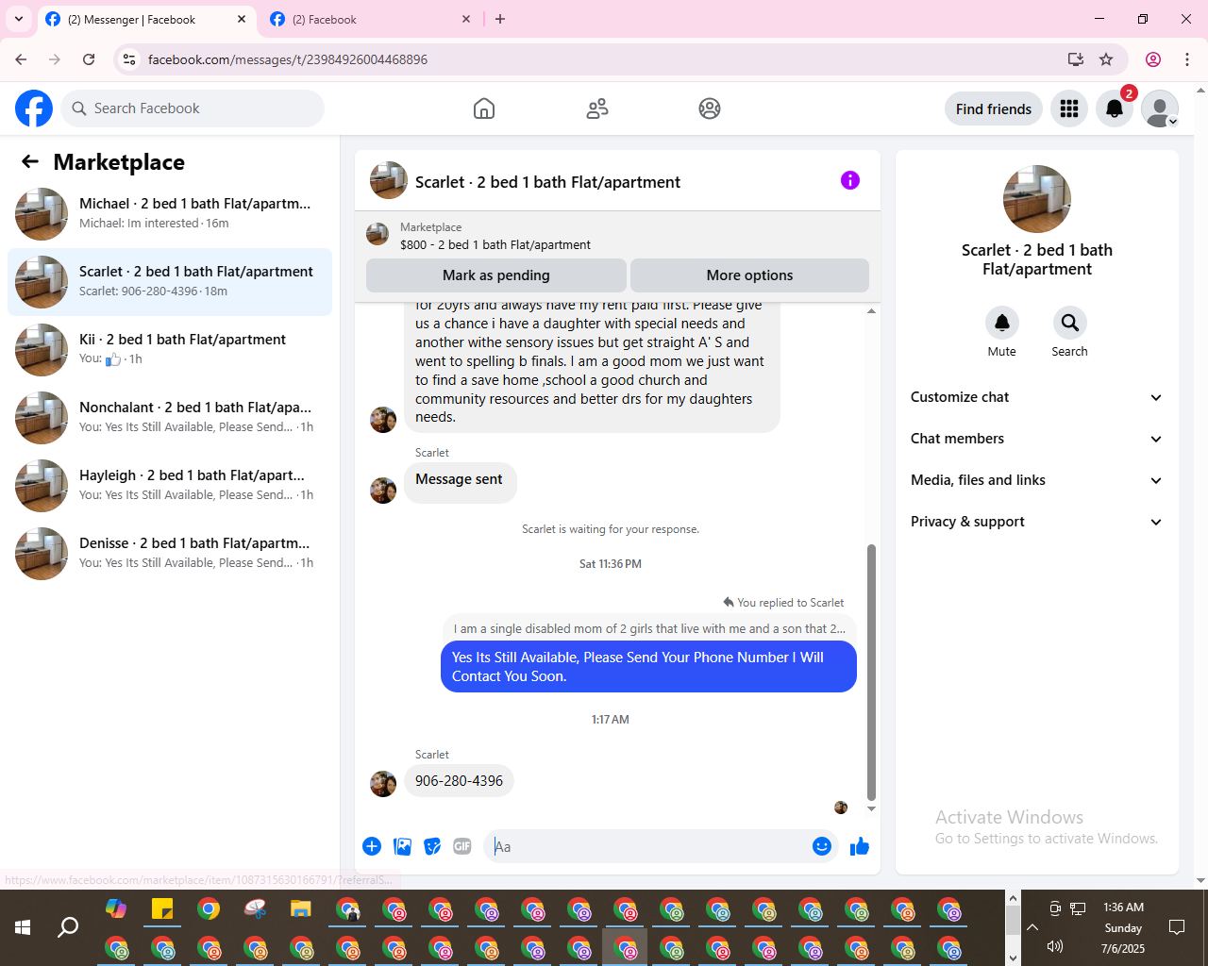Go back using the Marketplace back arrow
1208x966 pixels.
click(x=30, y=161)
